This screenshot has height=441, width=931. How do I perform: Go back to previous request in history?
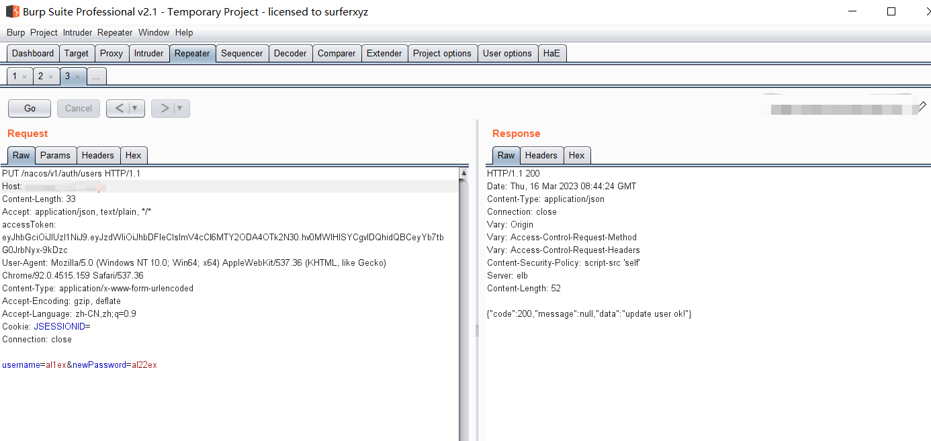pyautogui.click(x=118, y=108)
